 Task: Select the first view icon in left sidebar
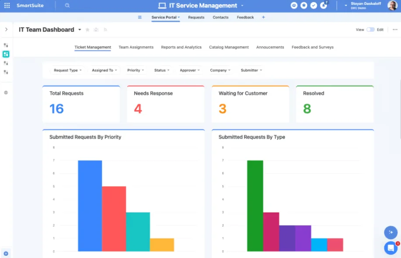(x=6, y=45)
